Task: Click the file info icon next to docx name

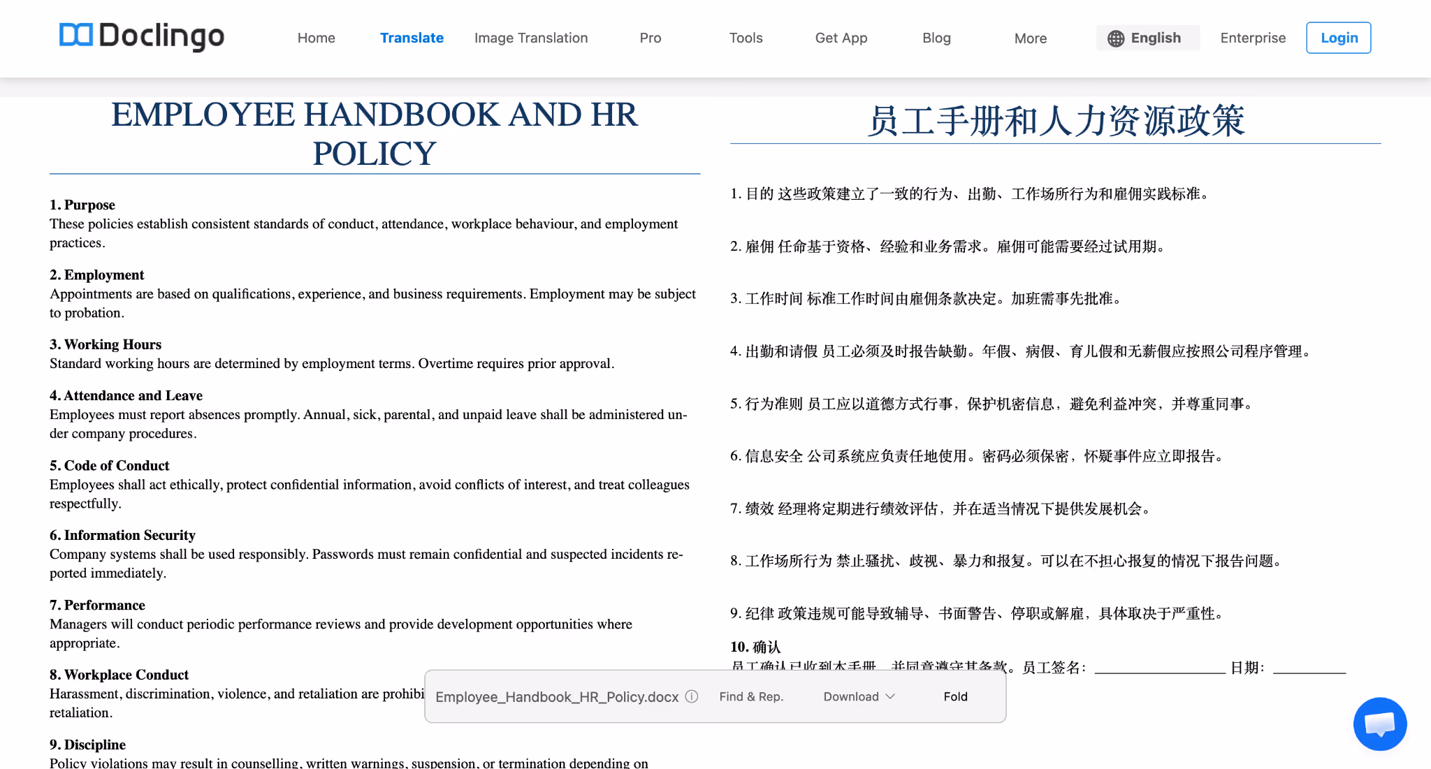Action: [x=692, y=696]
